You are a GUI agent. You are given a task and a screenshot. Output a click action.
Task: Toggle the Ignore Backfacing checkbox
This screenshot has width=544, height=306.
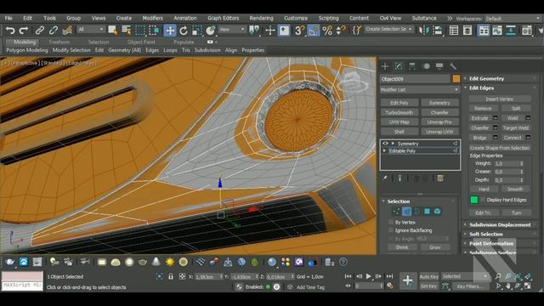(x=391, y=230)
